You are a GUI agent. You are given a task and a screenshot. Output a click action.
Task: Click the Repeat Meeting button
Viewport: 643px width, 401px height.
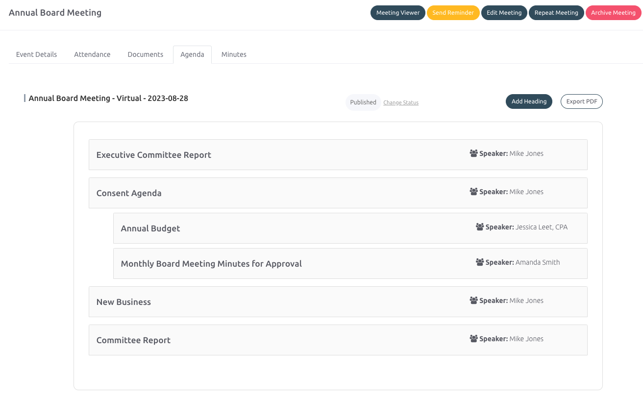[556, 13]
